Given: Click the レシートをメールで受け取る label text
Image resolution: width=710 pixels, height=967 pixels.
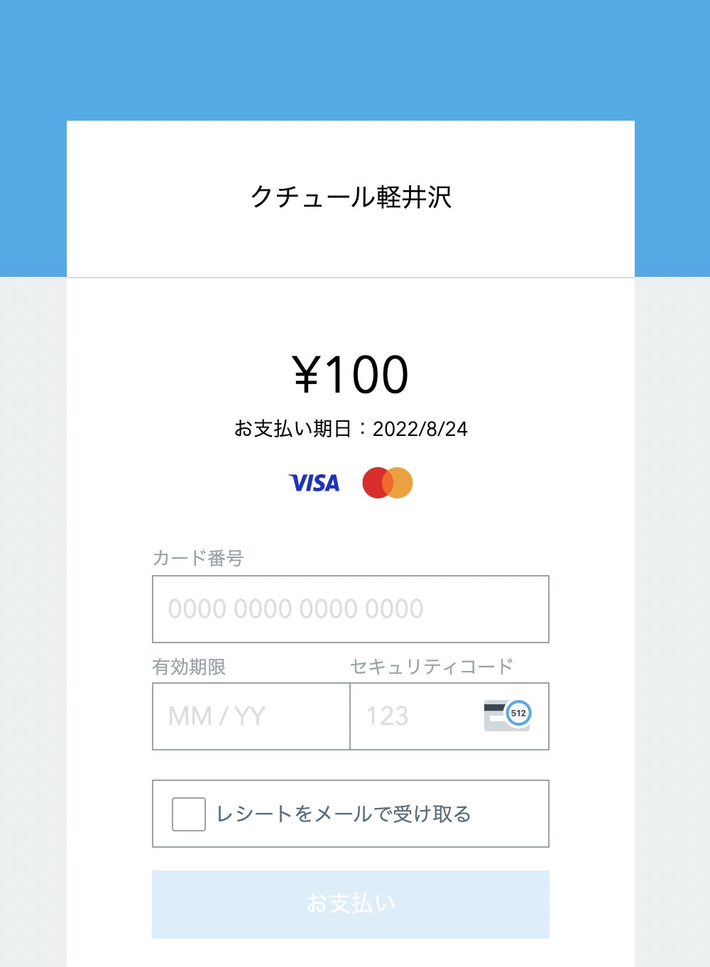Looking at the screenshot, I should pyautogui.click(x=344, y=814).
